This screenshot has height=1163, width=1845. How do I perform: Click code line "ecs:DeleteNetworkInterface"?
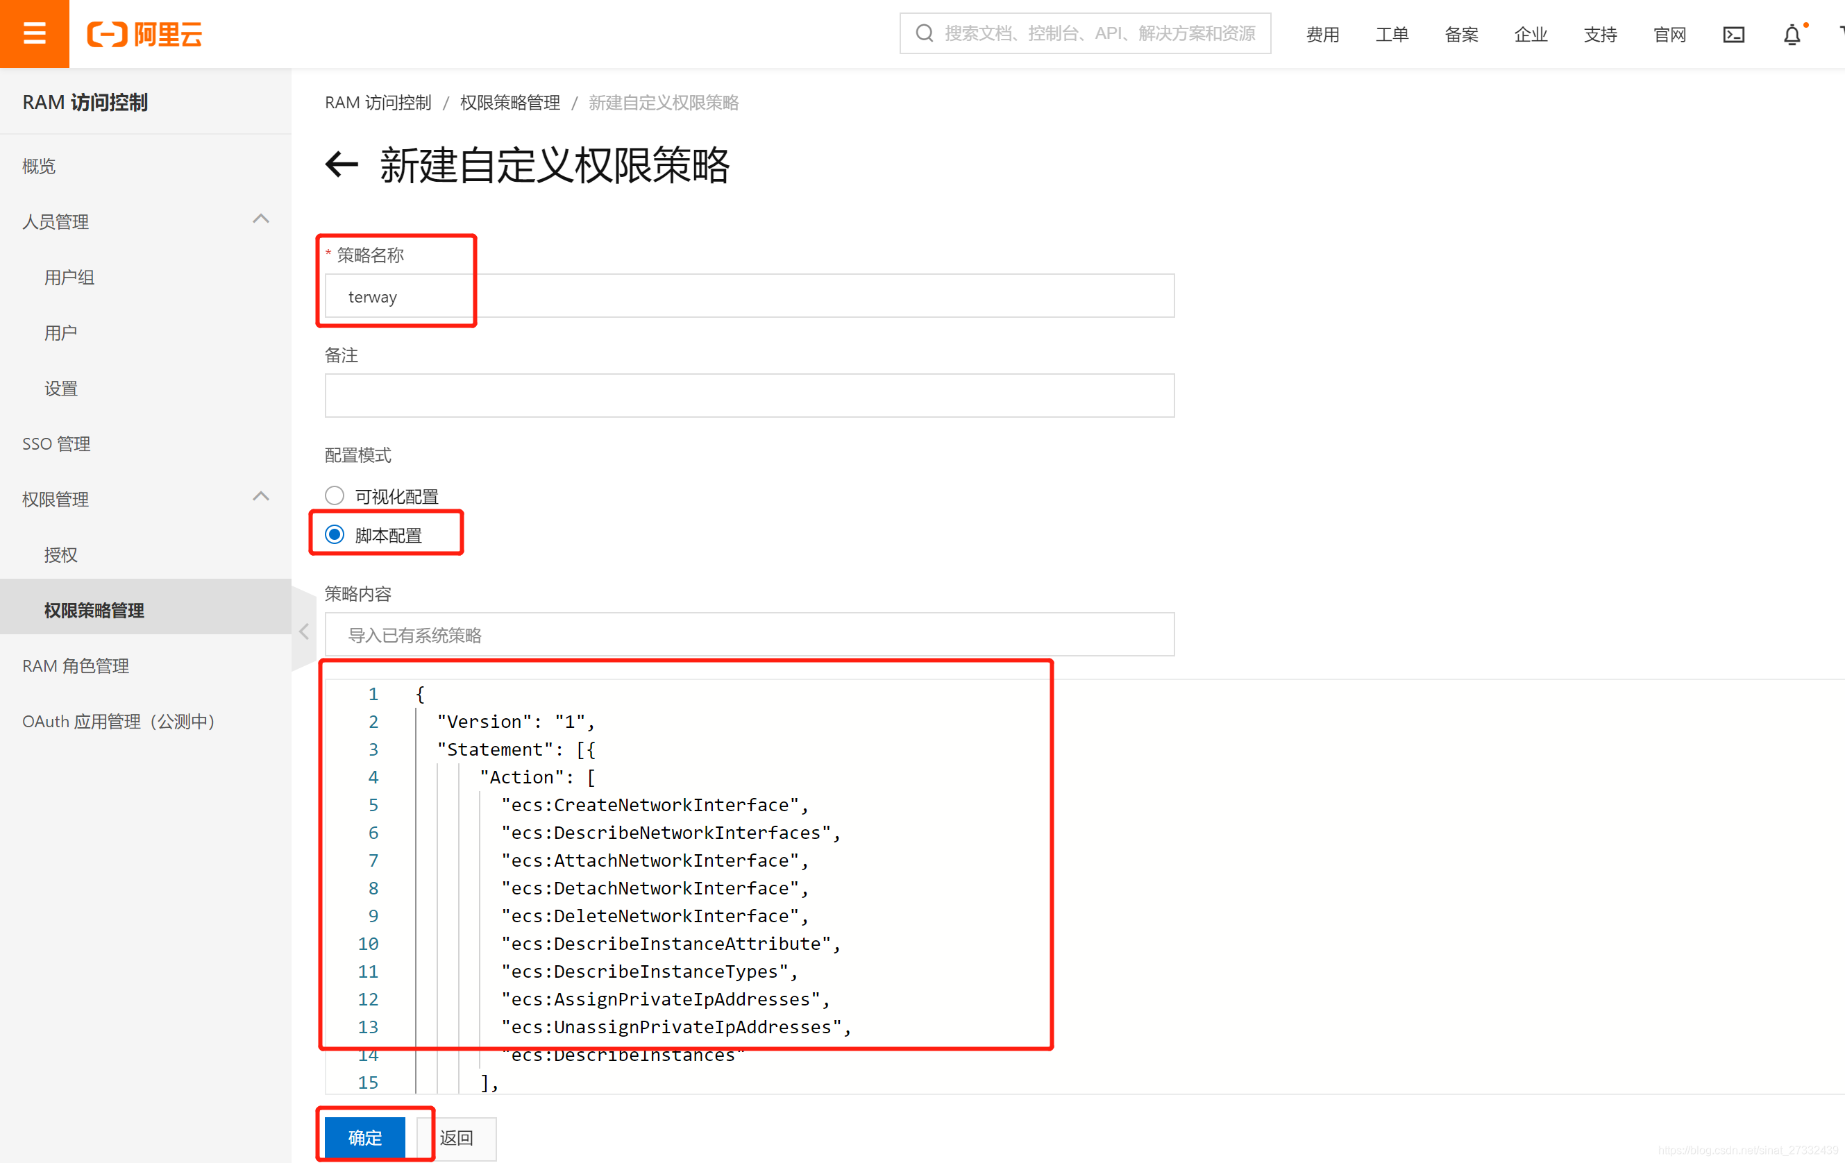click(x=655, y=915)
